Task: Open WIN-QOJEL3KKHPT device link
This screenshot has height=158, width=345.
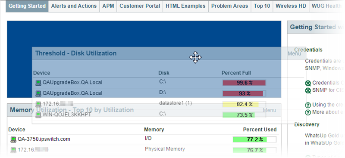Action: click(67, 115)
